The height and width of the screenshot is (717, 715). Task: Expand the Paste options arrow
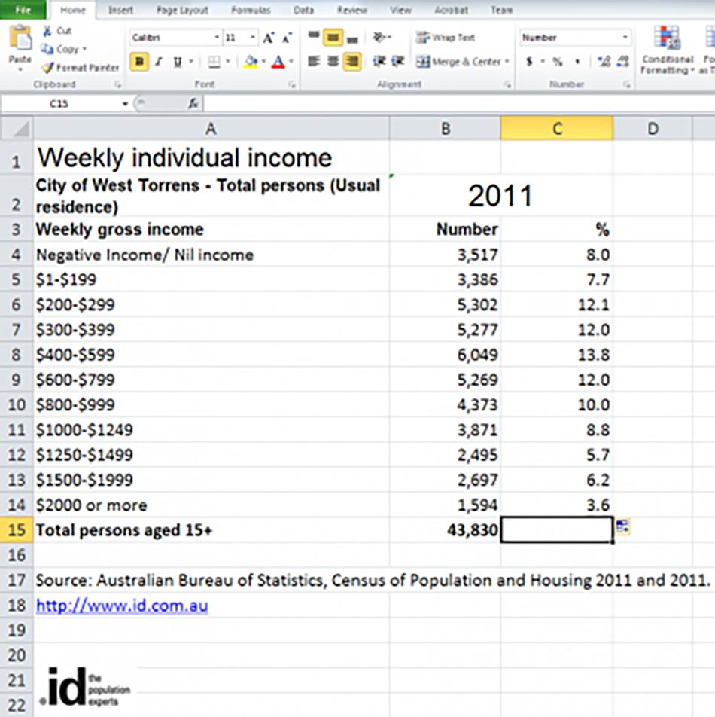click(x=20, y=70)
